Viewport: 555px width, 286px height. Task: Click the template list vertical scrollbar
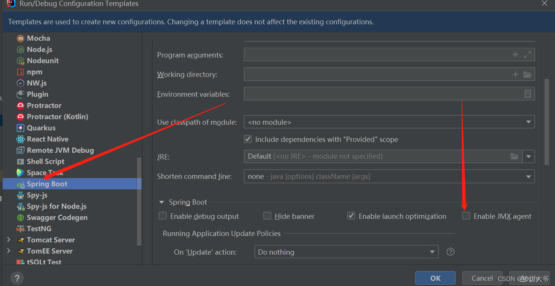(140, 201)
